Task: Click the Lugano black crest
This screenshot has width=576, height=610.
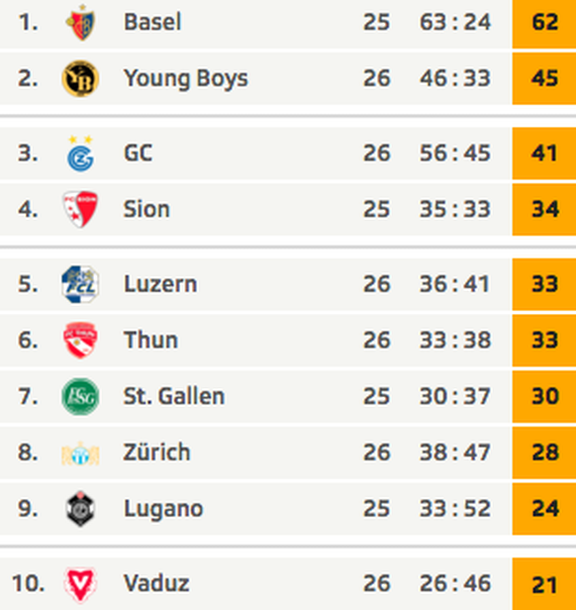Action: click(x=80, y=509)
